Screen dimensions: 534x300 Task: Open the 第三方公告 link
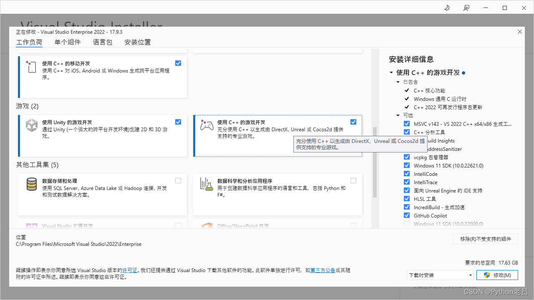tap(322, 270)
